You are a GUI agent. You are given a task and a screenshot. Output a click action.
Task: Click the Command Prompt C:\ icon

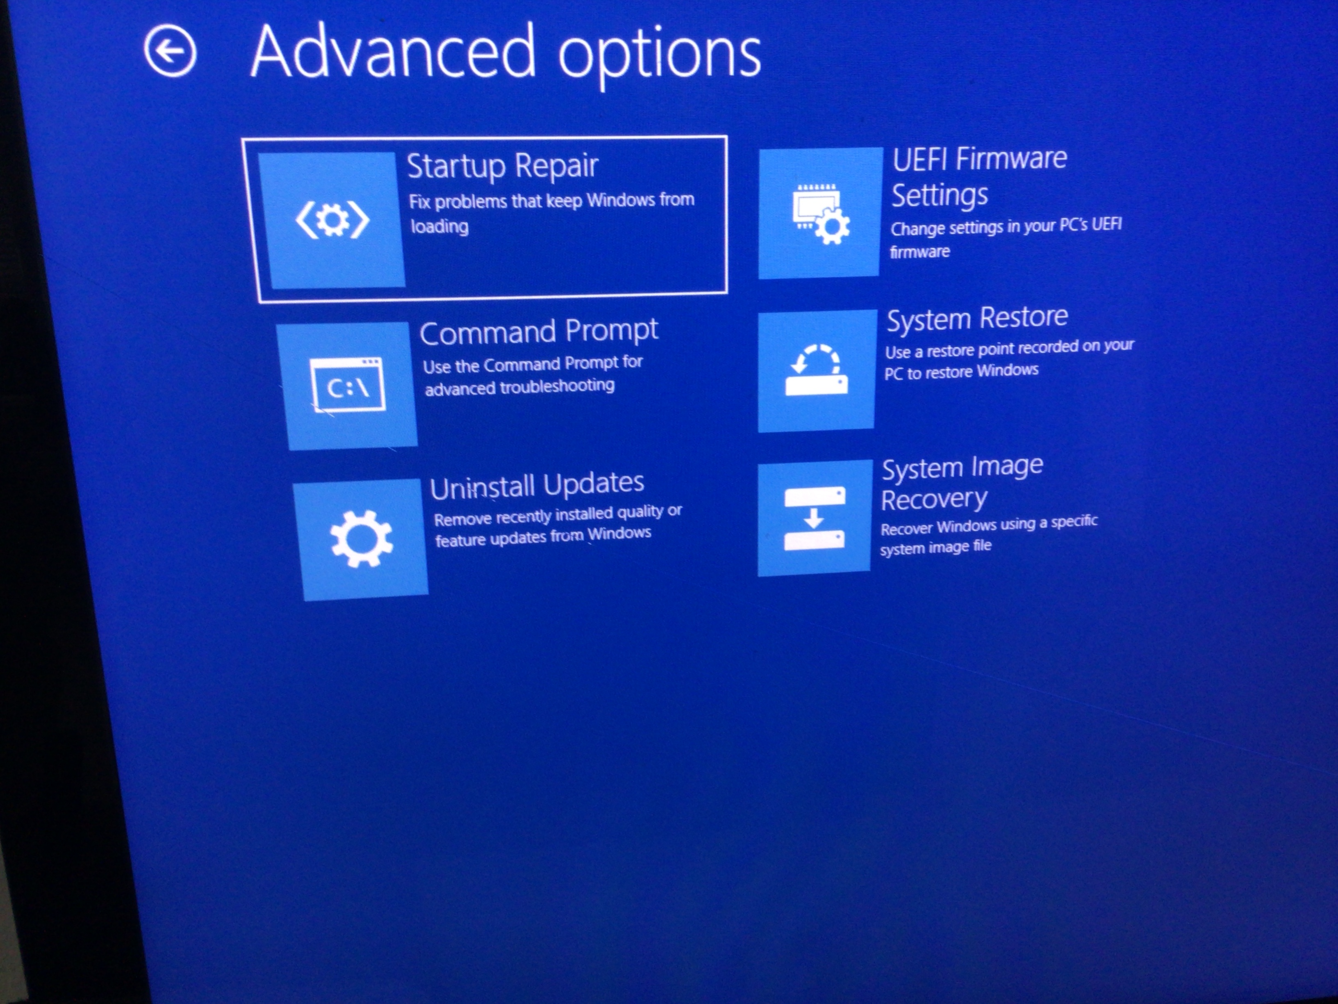[348, 386]
